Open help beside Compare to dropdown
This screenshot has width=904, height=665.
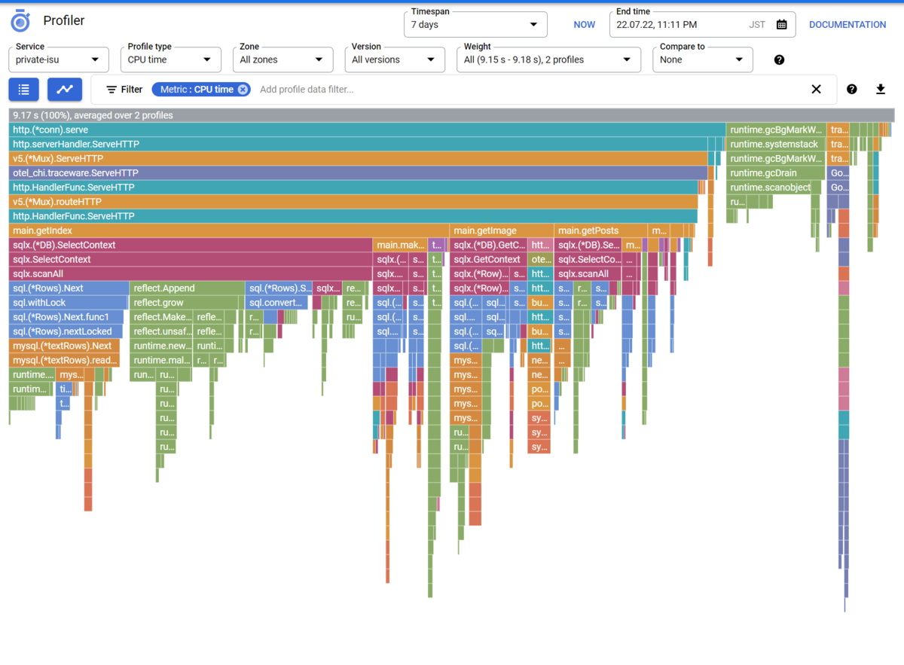779,59
